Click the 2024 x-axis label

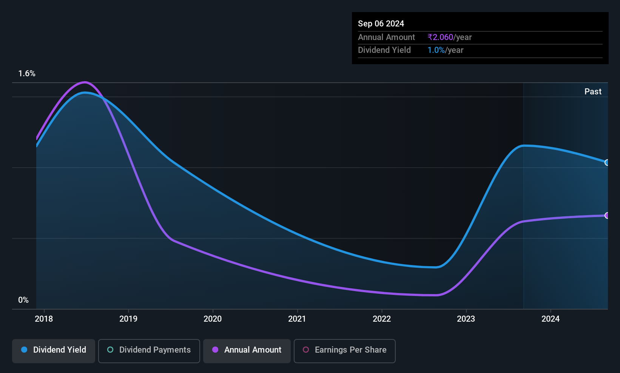551,319
